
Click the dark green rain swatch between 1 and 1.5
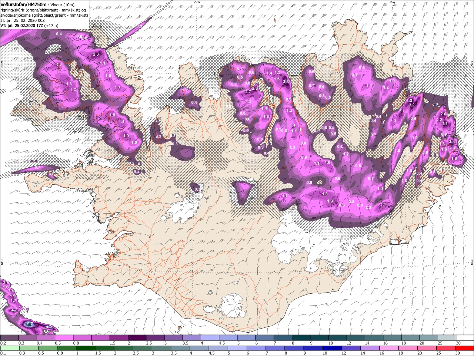click(x=85, y=348)
